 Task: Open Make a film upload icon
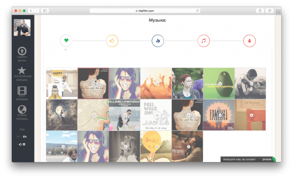pos(22,51)
